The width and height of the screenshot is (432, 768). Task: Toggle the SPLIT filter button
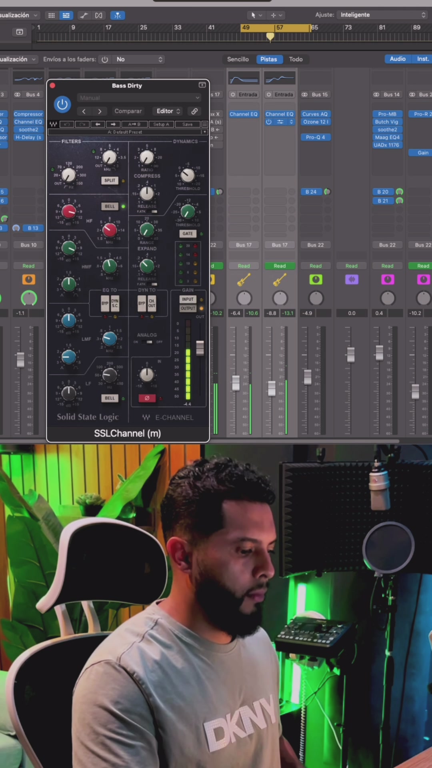click(110, 180)
